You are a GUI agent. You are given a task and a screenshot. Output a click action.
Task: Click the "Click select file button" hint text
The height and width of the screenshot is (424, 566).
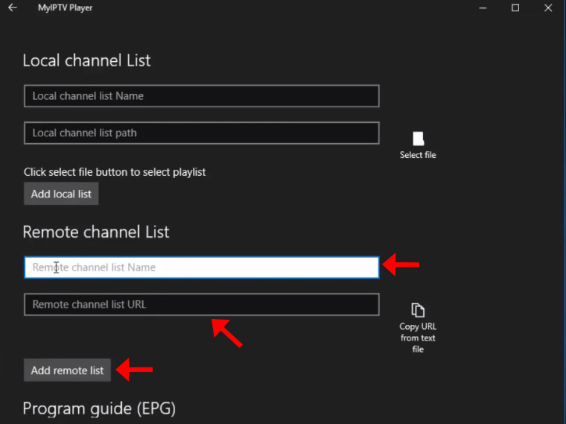[x=115, y=172]
